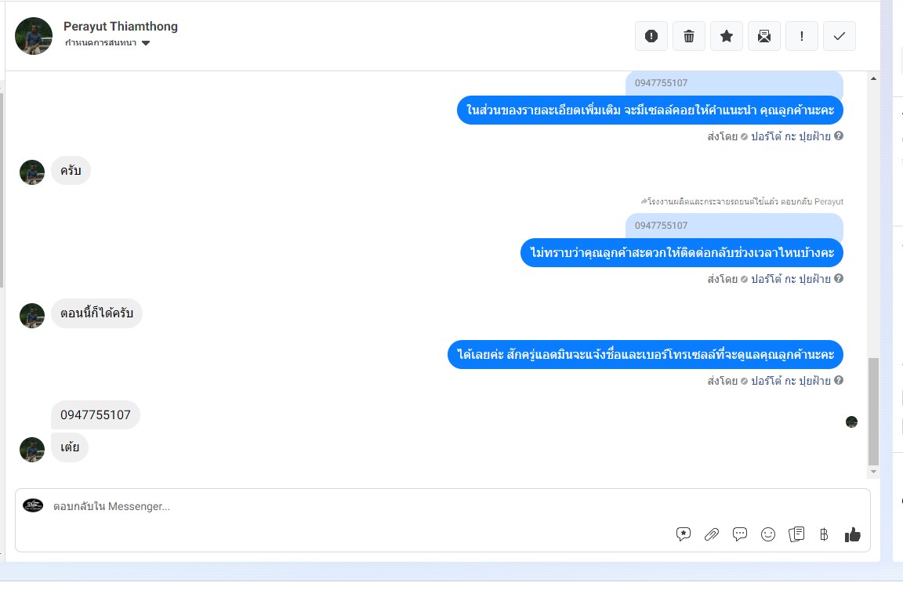The width and height of the screenshot is (903, 608).
Task: Star this conversation as follow up
Action: tap(727, 36)
